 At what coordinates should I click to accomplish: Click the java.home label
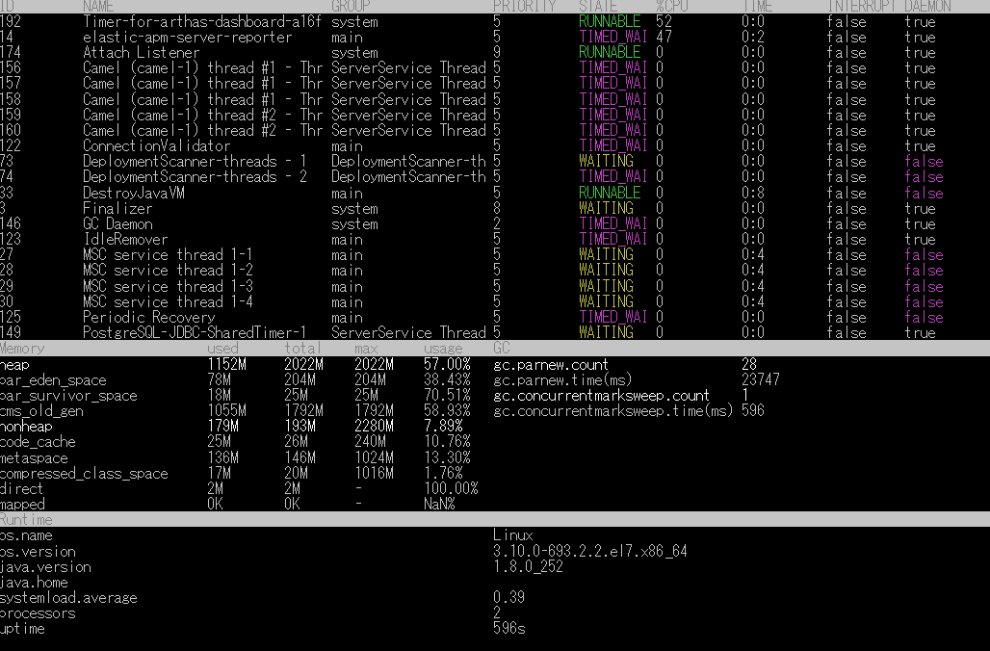pos(34,583)
